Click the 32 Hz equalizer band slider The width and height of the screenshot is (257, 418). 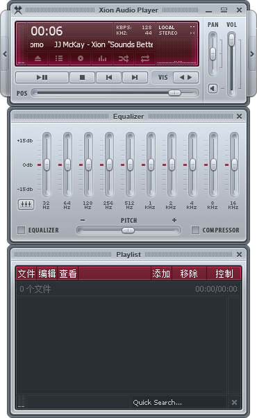pos(47,165)
